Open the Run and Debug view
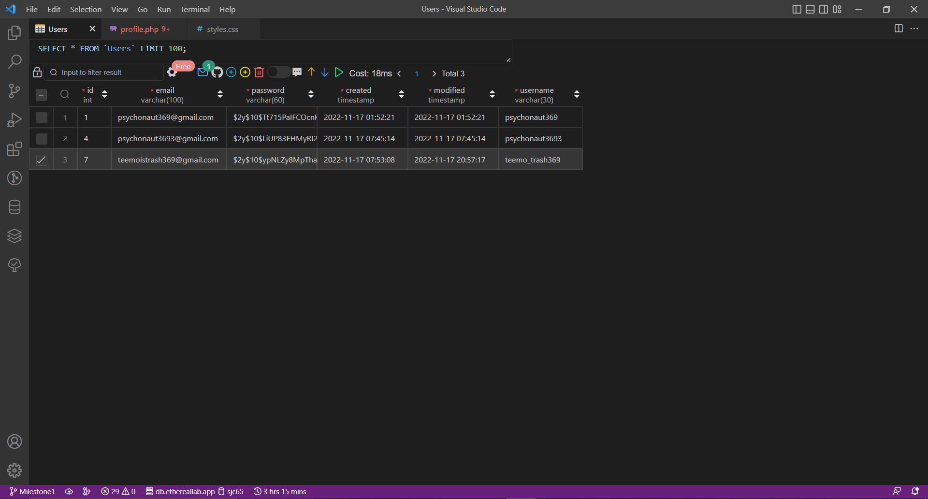This screenshot has width=928, height=499. tap(14, 120)
